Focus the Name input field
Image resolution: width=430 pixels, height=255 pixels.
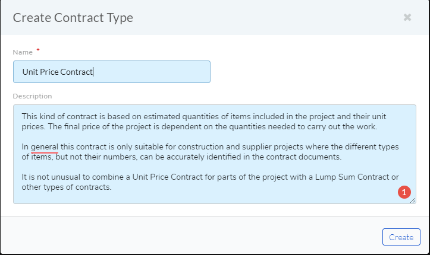click(112, 72)
